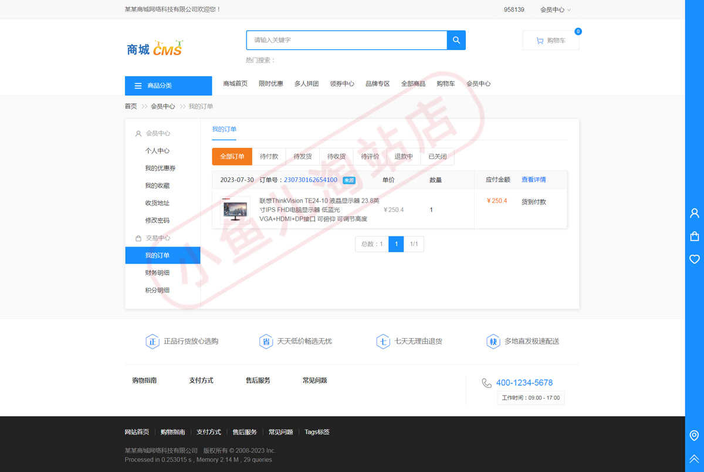Screen dimensions: 704x472
Task: Click 售后服务 in footer column headings
Action: [x=258, y=380]
